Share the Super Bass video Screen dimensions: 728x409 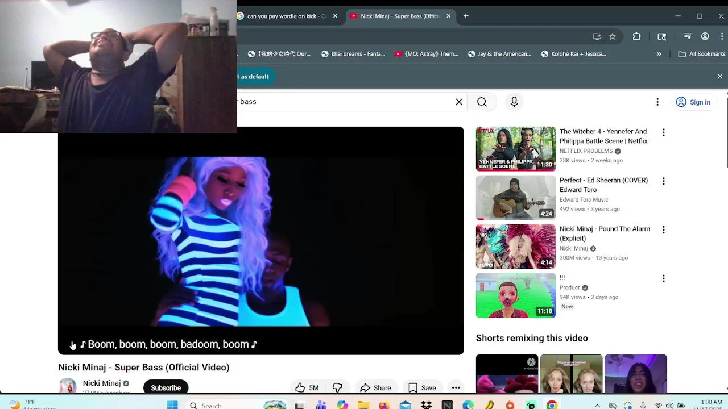375,388
